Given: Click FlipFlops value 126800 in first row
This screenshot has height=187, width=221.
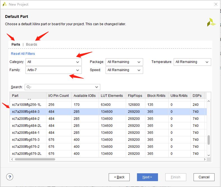Looking at the screenshot, I should point(134,105).
